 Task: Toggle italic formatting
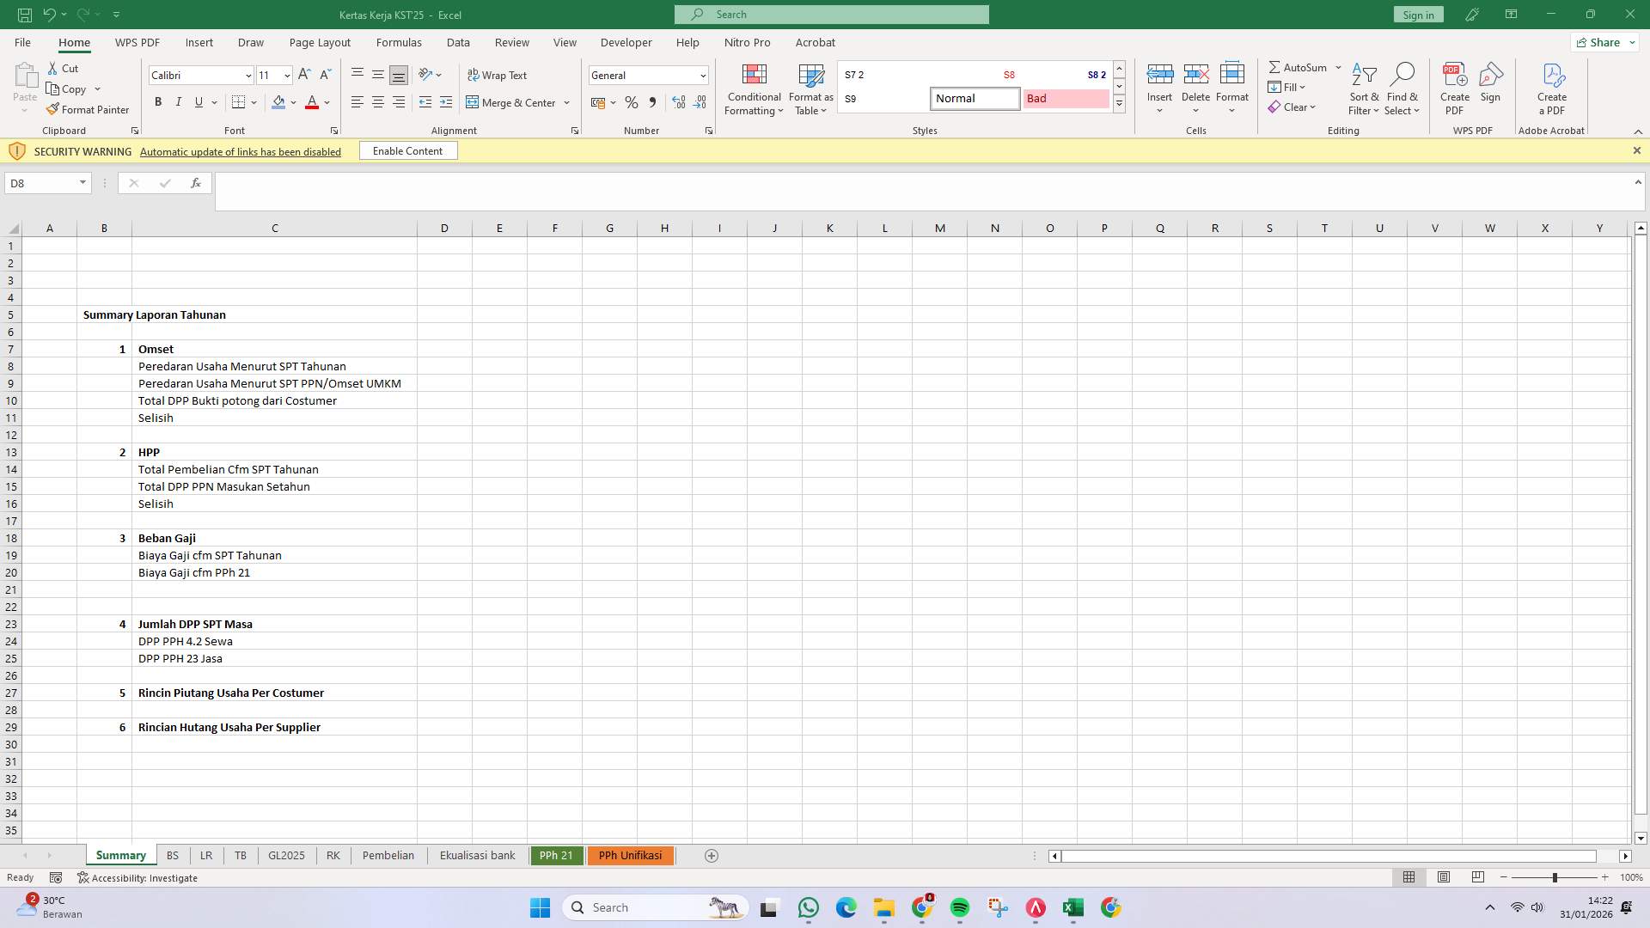[178, 102]
